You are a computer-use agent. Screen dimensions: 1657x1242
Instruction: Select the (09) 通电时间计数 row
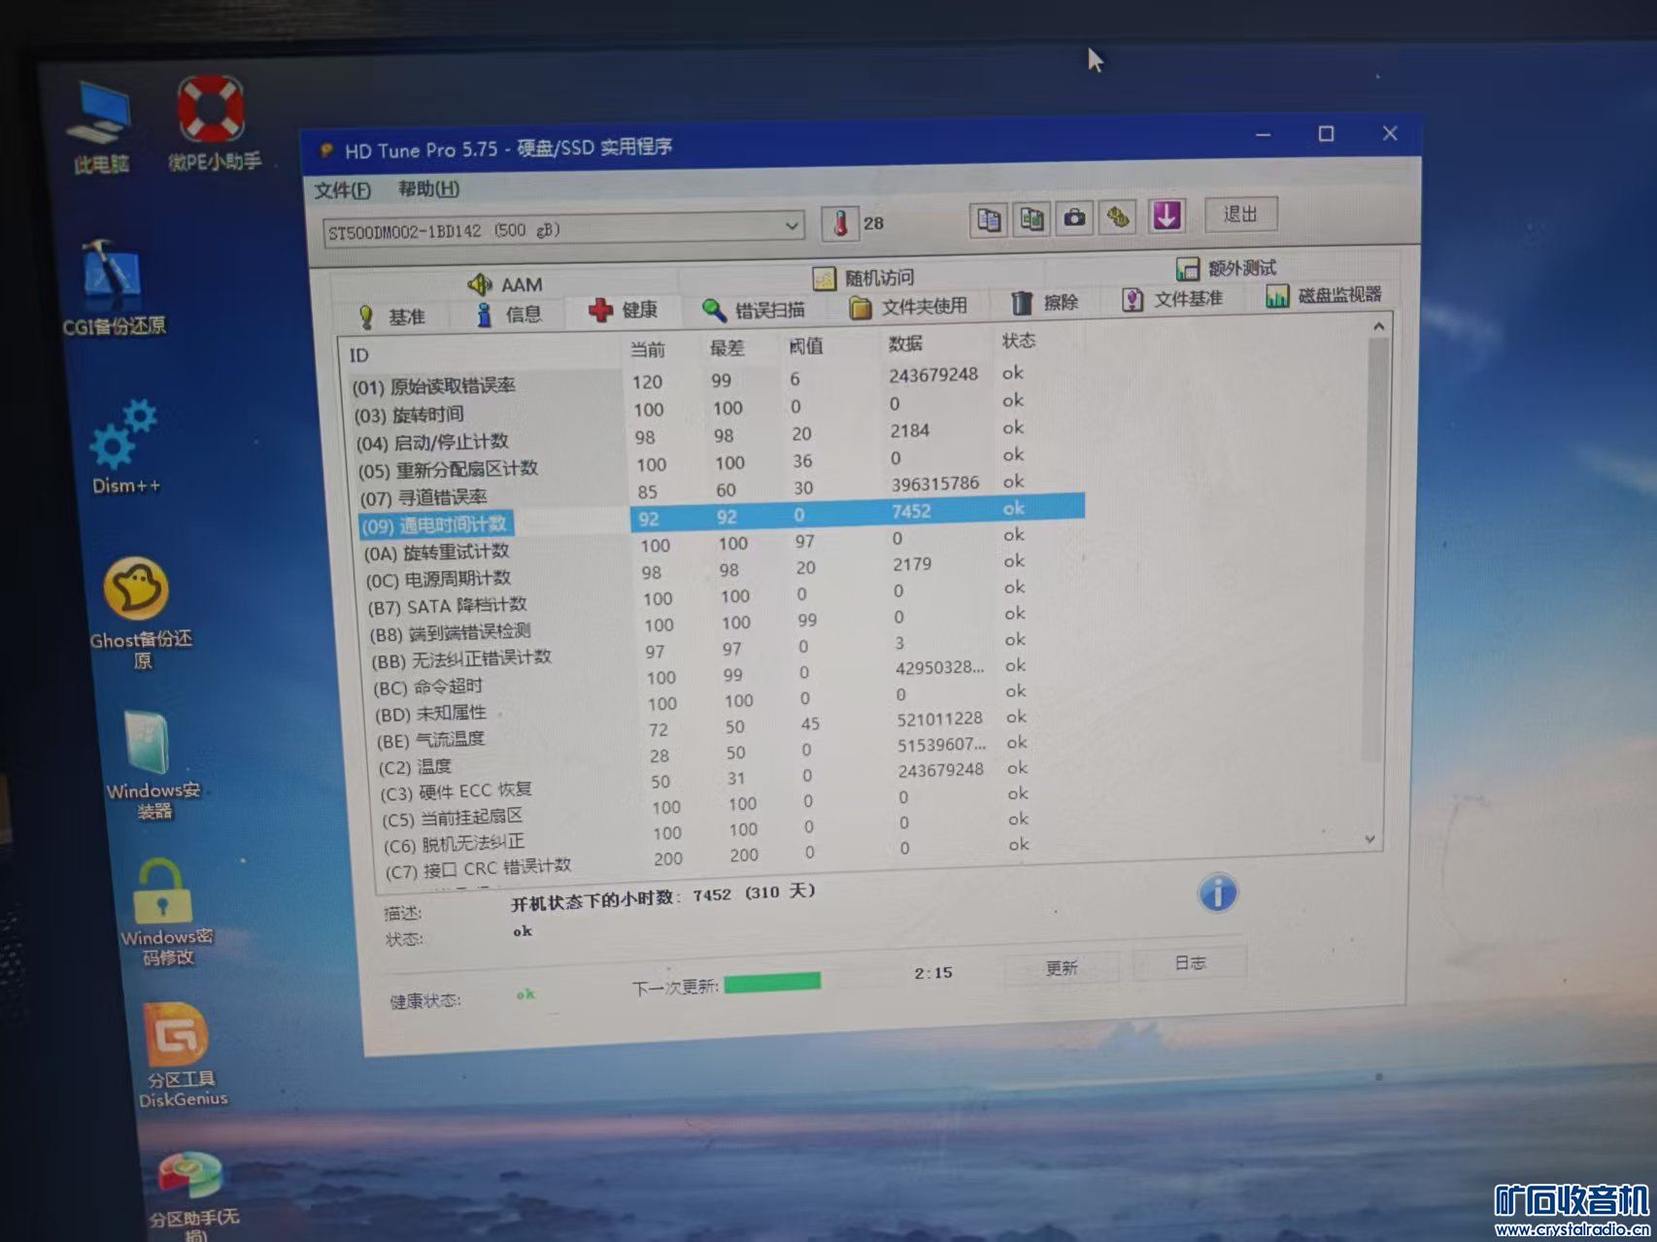(721, 517)
